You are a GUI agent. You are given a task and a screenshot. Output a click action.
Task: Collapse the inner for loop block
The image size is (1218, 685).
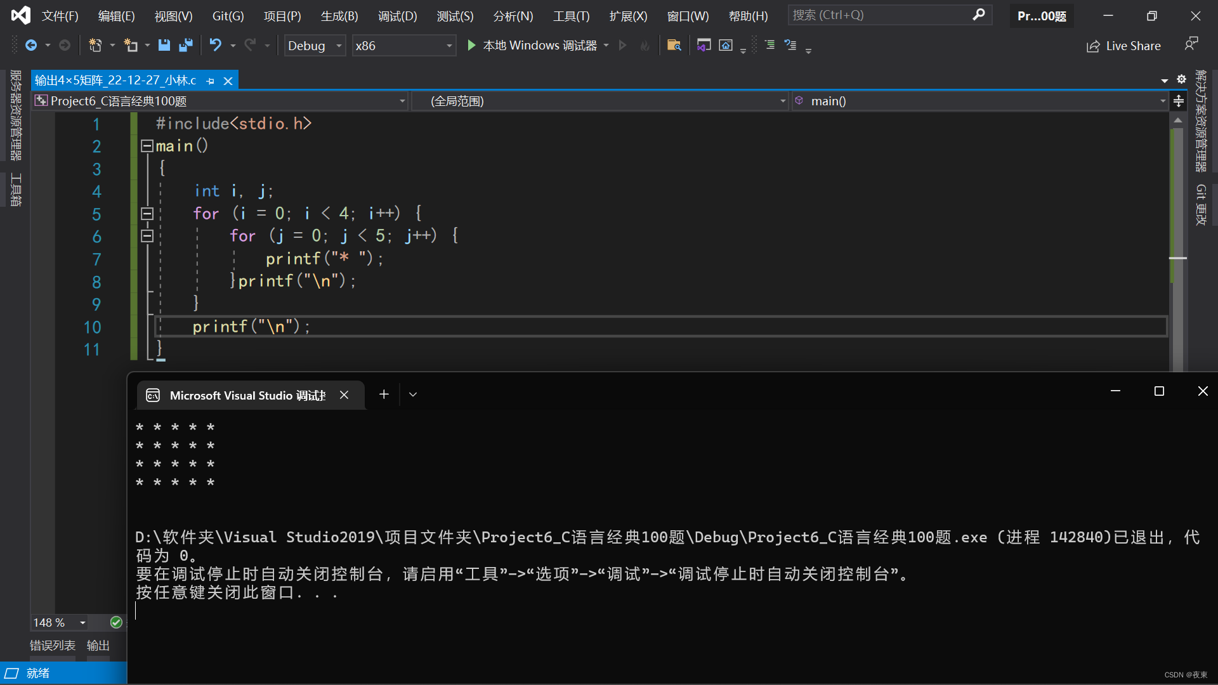[x=147, y=236]
